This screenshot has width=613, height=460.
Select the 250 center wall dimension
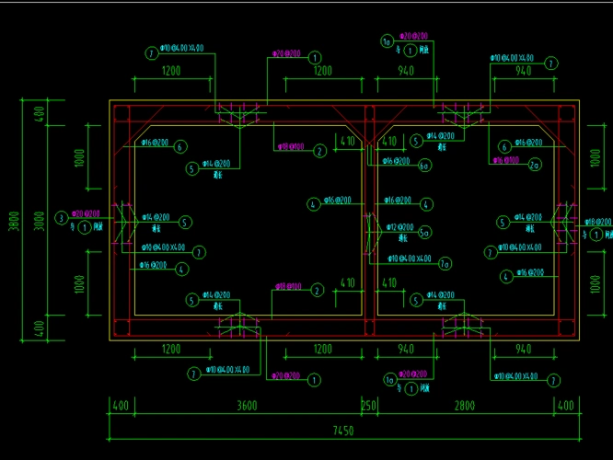click(x=368, y=406)
